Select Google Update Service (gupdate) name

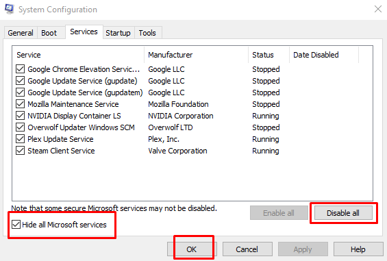(82, 81)
